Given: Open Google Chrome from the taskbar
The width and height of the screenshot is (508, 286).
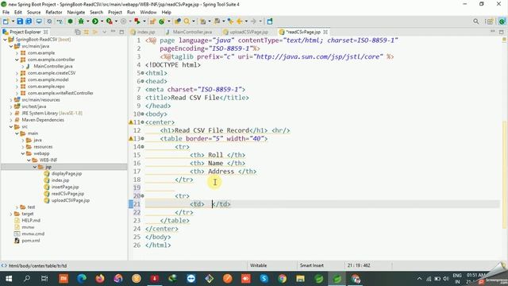Looking at the screenshot, I should coord(283,279).
